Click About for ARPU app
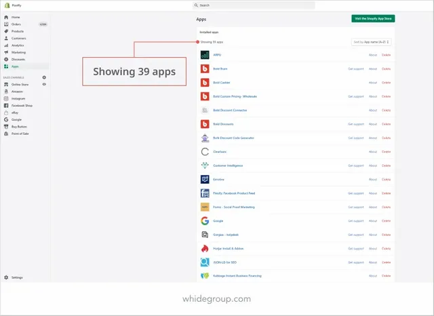 point(373,55)
